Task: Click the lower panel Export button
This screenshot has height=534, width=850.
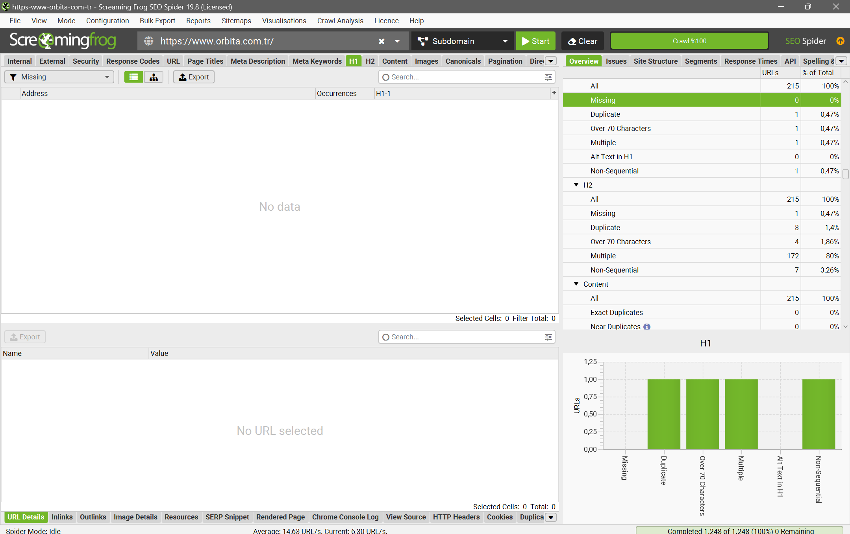Action: tap(25, 337)
